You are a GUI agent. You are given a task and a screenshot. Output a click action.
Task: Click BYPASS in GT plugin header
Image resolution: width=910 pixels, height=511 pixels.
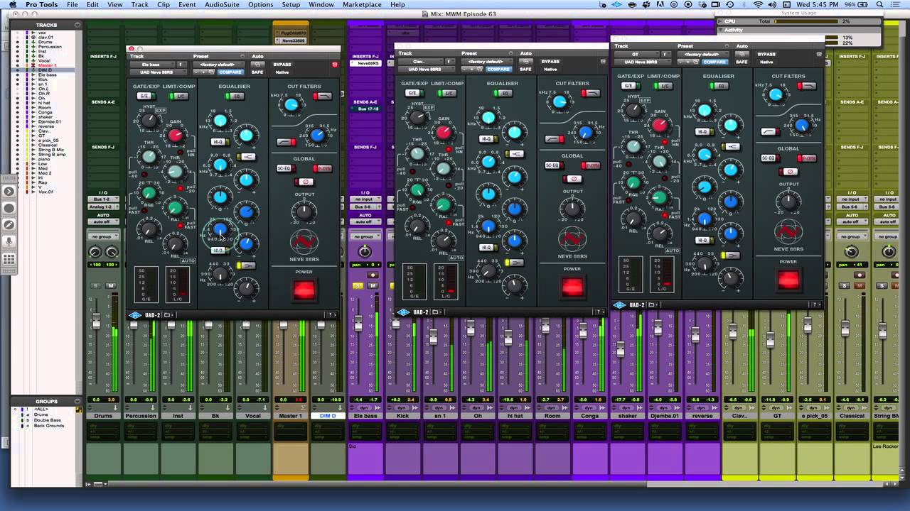[766, 54]
